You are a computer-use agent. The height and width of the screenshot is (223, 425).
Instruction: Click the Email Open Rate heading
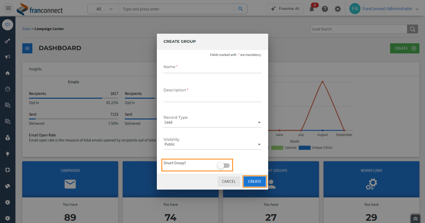[42, 135]
